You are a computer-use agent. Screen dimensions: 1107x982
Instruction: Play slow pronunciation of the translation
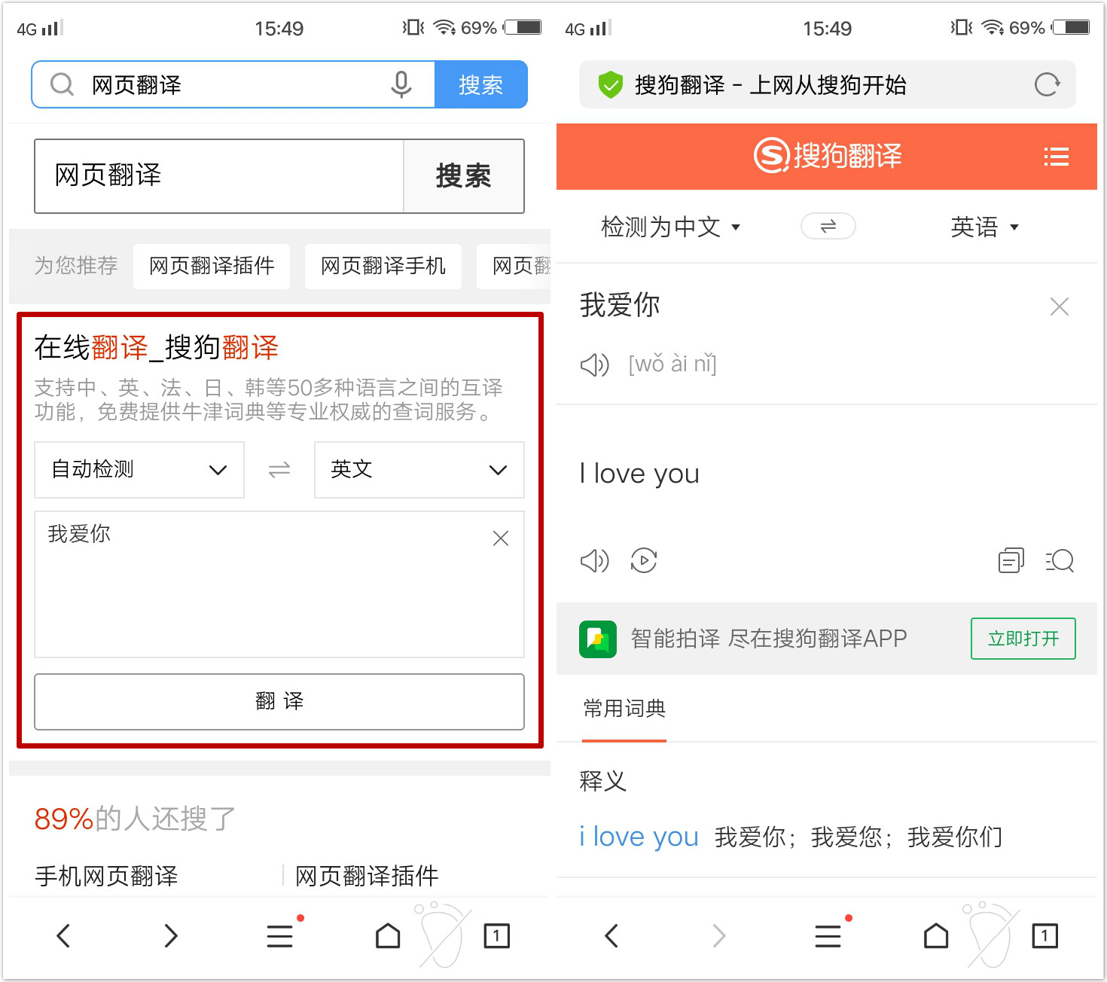click(644, 560)
